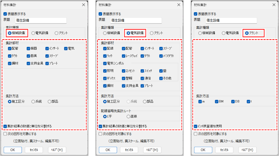
Task: Select 電気設備 radio in left dialog
Action: pos(34,33)
